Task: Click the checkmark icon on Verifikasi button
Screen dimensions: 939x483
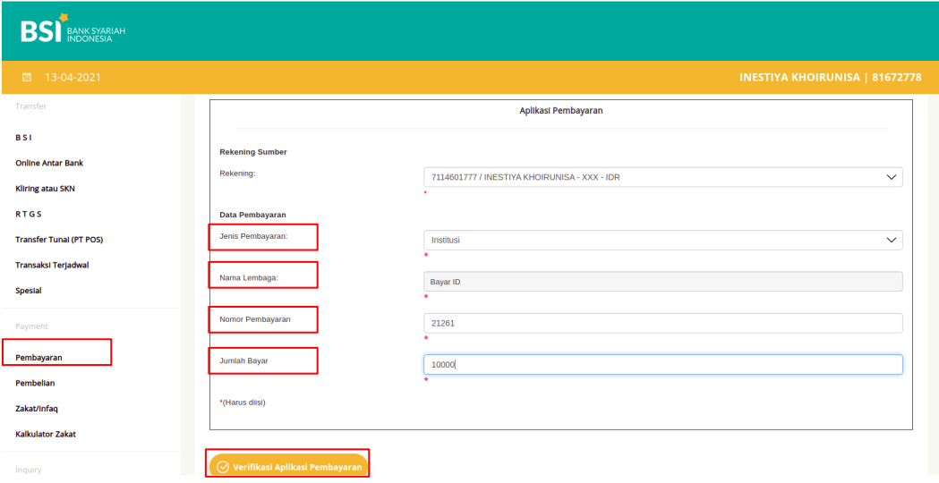Action: (223, 467)
